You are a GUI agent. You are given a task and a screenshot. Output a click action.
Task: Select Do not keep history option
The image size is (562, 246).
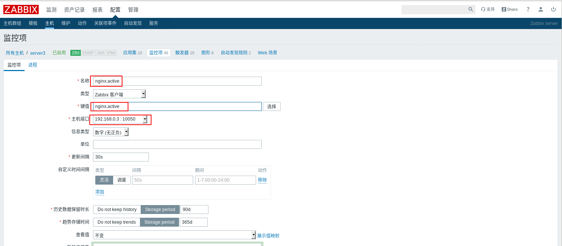coord(117,210)
